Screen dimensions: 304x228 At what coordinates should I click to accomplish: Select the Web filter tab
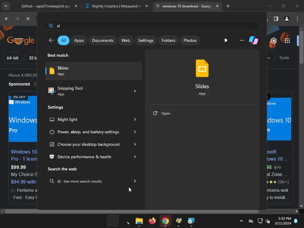pyautogui.click(x=126, y=40)
